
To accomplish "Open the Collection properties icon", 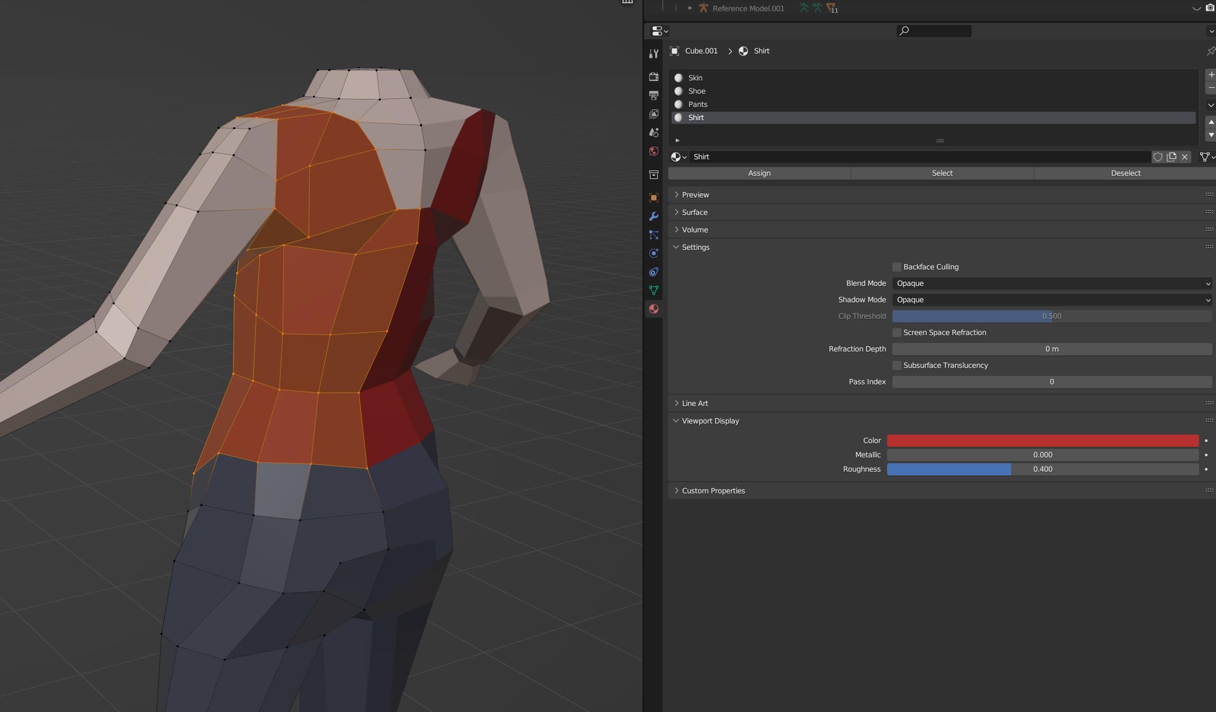I will click(x=654, y=175).
